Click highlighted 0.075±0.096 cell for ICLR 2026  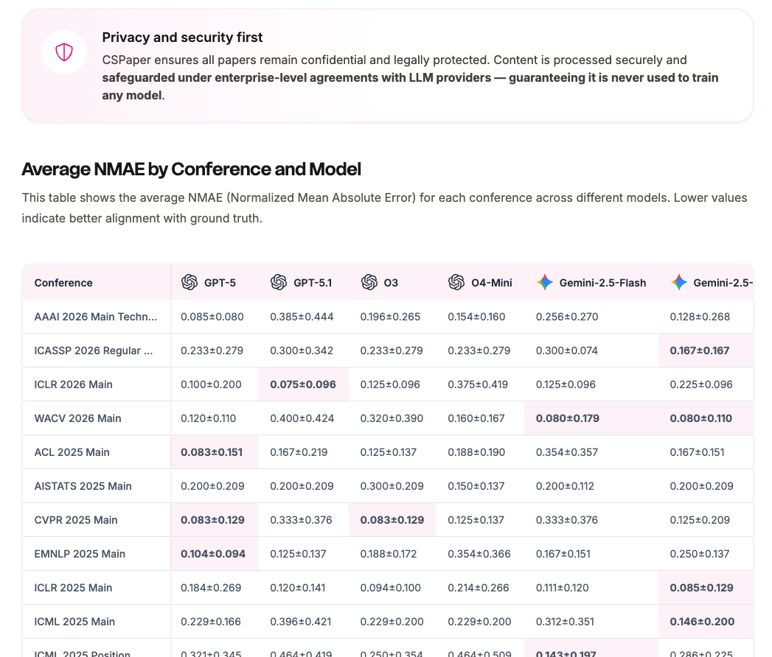click(303, 384)
